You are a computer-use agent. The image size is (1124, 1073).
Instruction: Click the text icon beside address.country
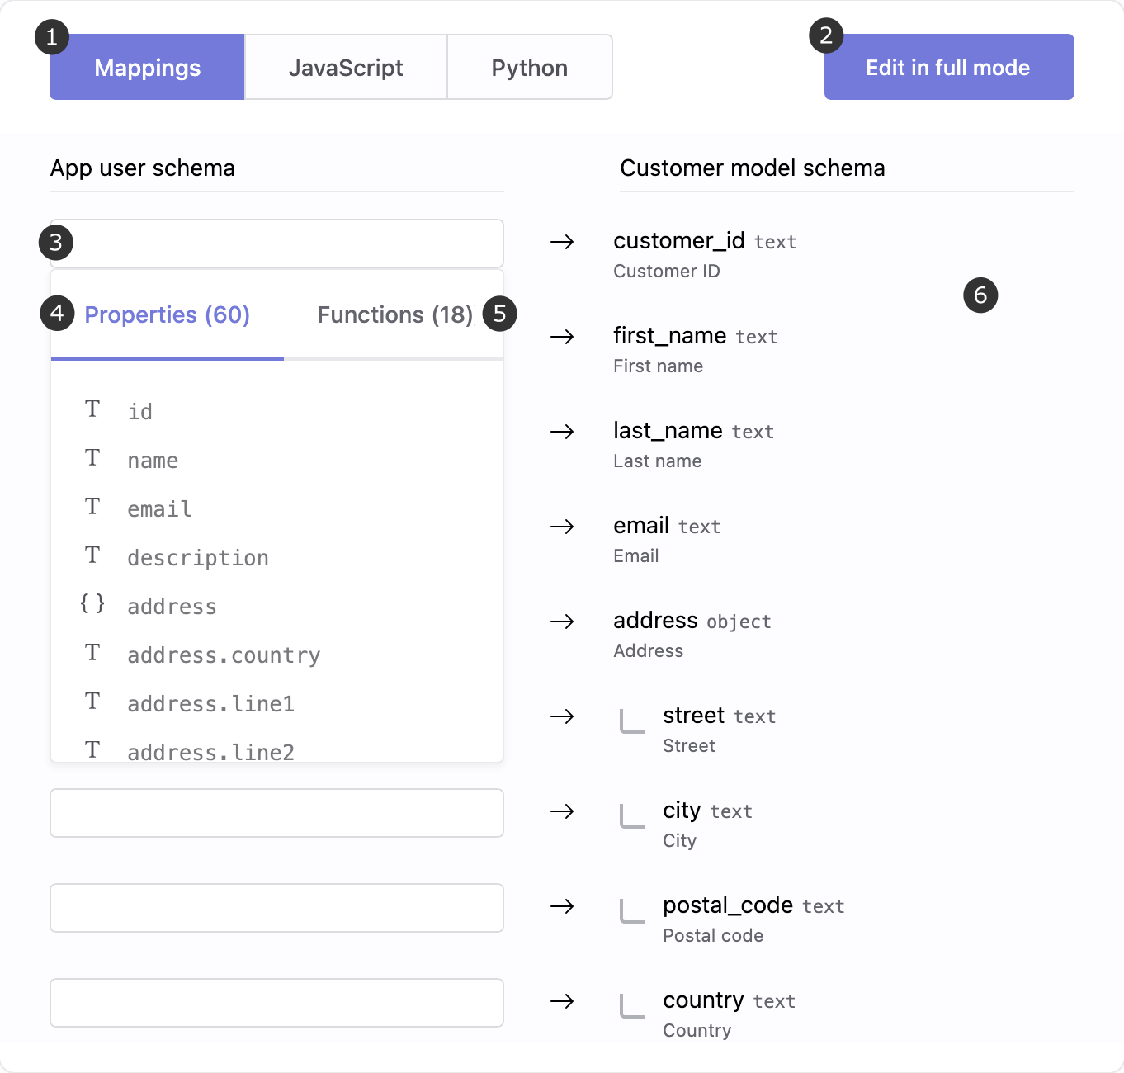click(92, 653)
